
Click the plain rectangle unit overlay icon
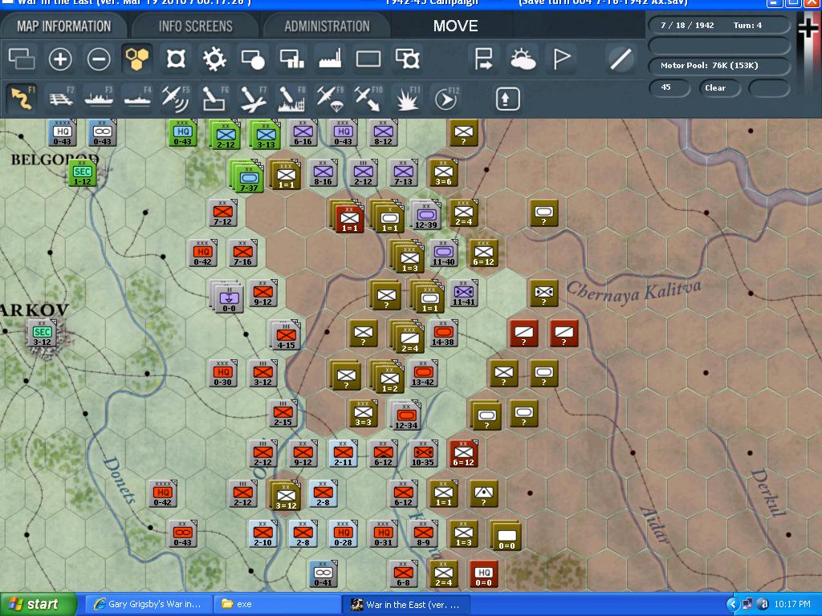click(368, 59)
